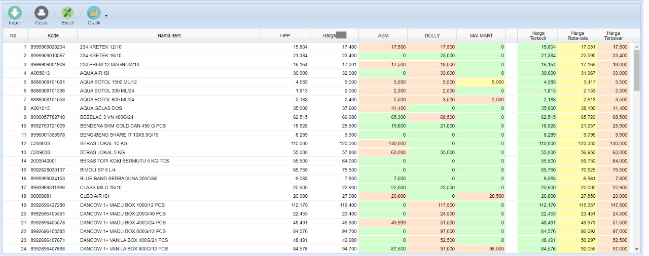Click the Cetak printer icon
Image resolution: width=649 pixels, height=256 pixels.
click(41, 13)
